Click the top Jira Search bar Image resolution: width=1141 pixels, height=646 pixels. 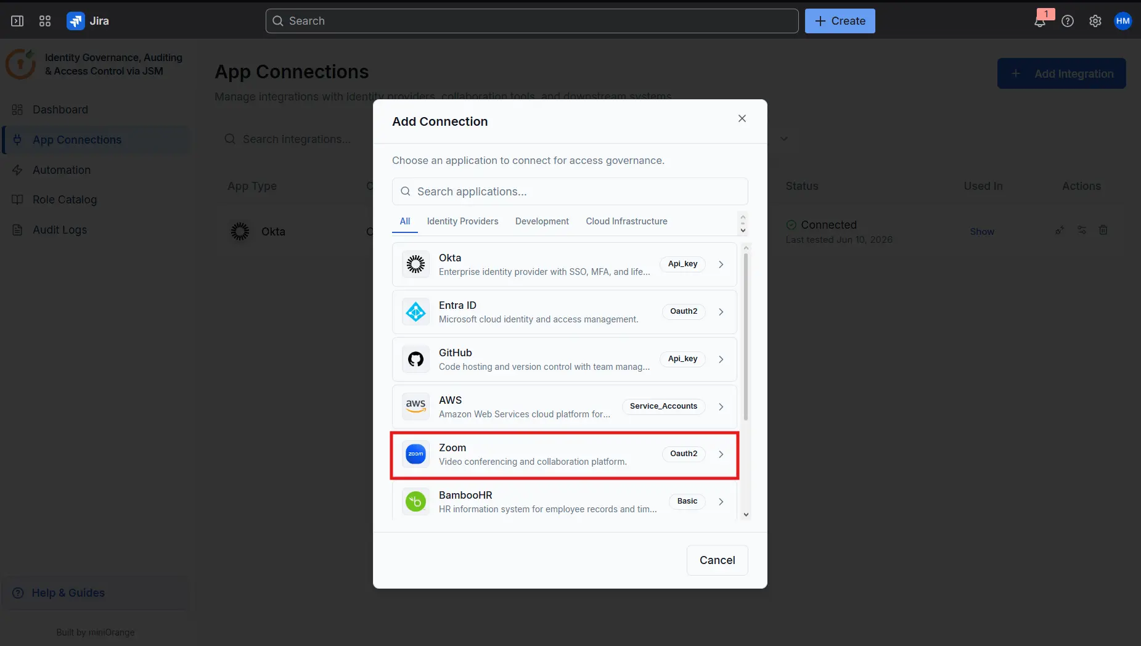coord(532,21)
